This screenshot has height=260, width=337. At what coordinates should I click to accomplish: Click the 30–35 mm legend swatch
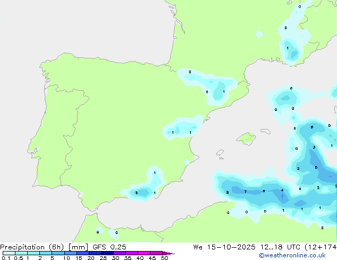tap(120, 253)
